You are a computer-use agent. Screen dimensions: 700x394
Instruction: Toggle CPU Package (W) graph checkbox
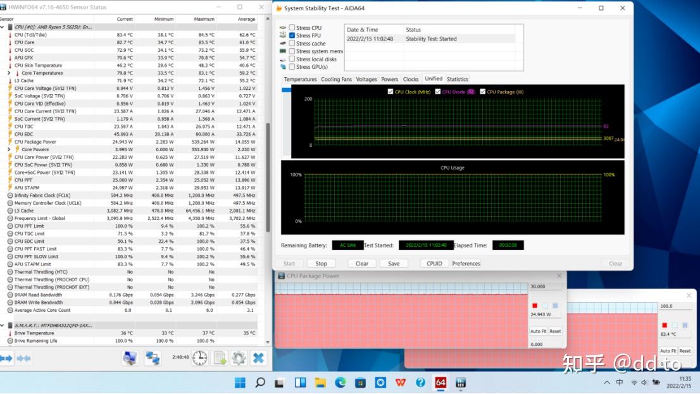pos(482,92)
